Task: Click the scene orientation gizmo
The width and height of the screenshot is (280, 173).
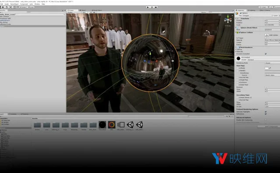Action: pyautogui.click(x=228, y=19)
